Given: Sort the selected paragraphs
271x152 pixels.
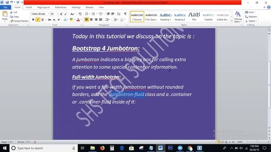Looking at the screenshot, I should (x=119, y=14).
